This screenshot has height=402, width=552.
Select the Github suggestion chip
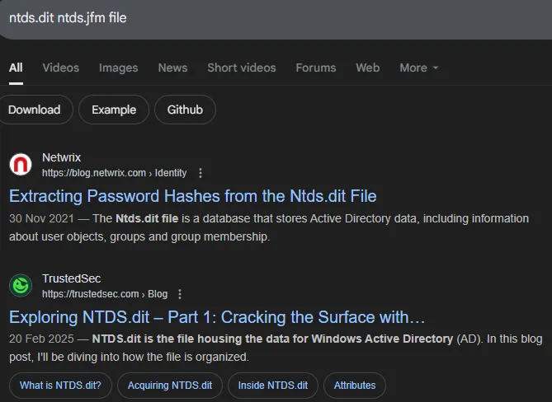tap(185, 110)
